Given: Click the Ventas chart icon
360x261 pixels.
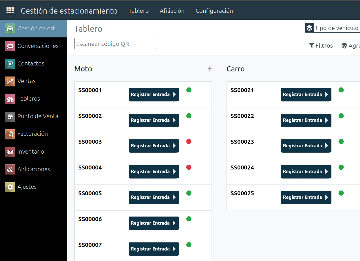Looking at the screenshot, I should pos(10,81).
